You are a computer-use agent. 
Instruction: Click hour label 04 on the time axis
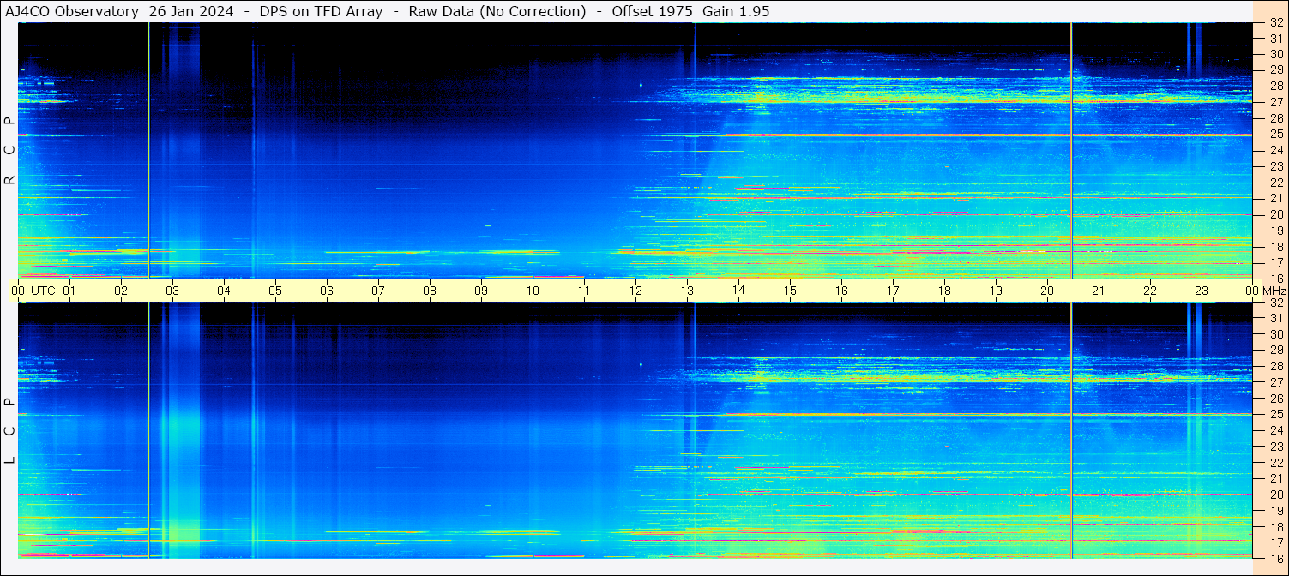point(224,291)
